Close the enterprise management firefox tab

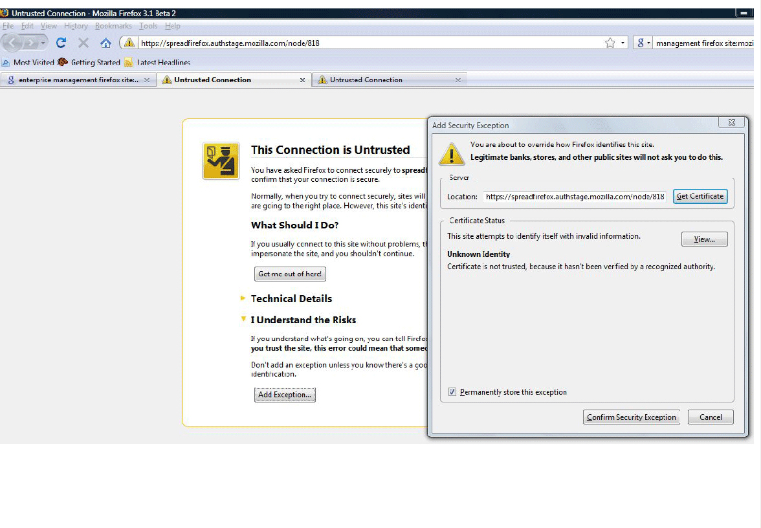146,80
